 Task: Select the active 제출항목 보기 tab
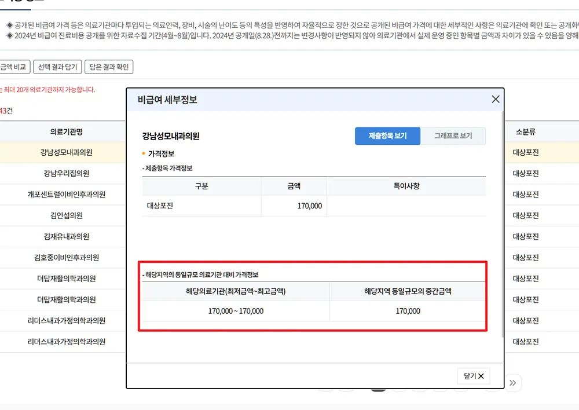tap(387, 137)
